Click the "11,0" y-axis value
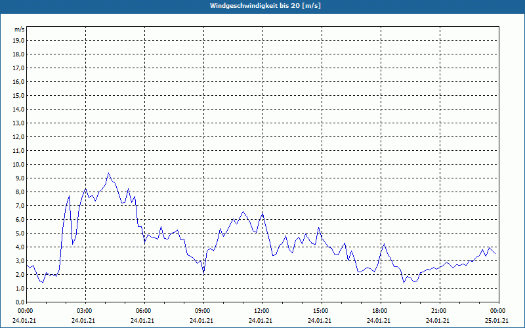The width and height of the screenshot is (525, 328). click(18, 151)
